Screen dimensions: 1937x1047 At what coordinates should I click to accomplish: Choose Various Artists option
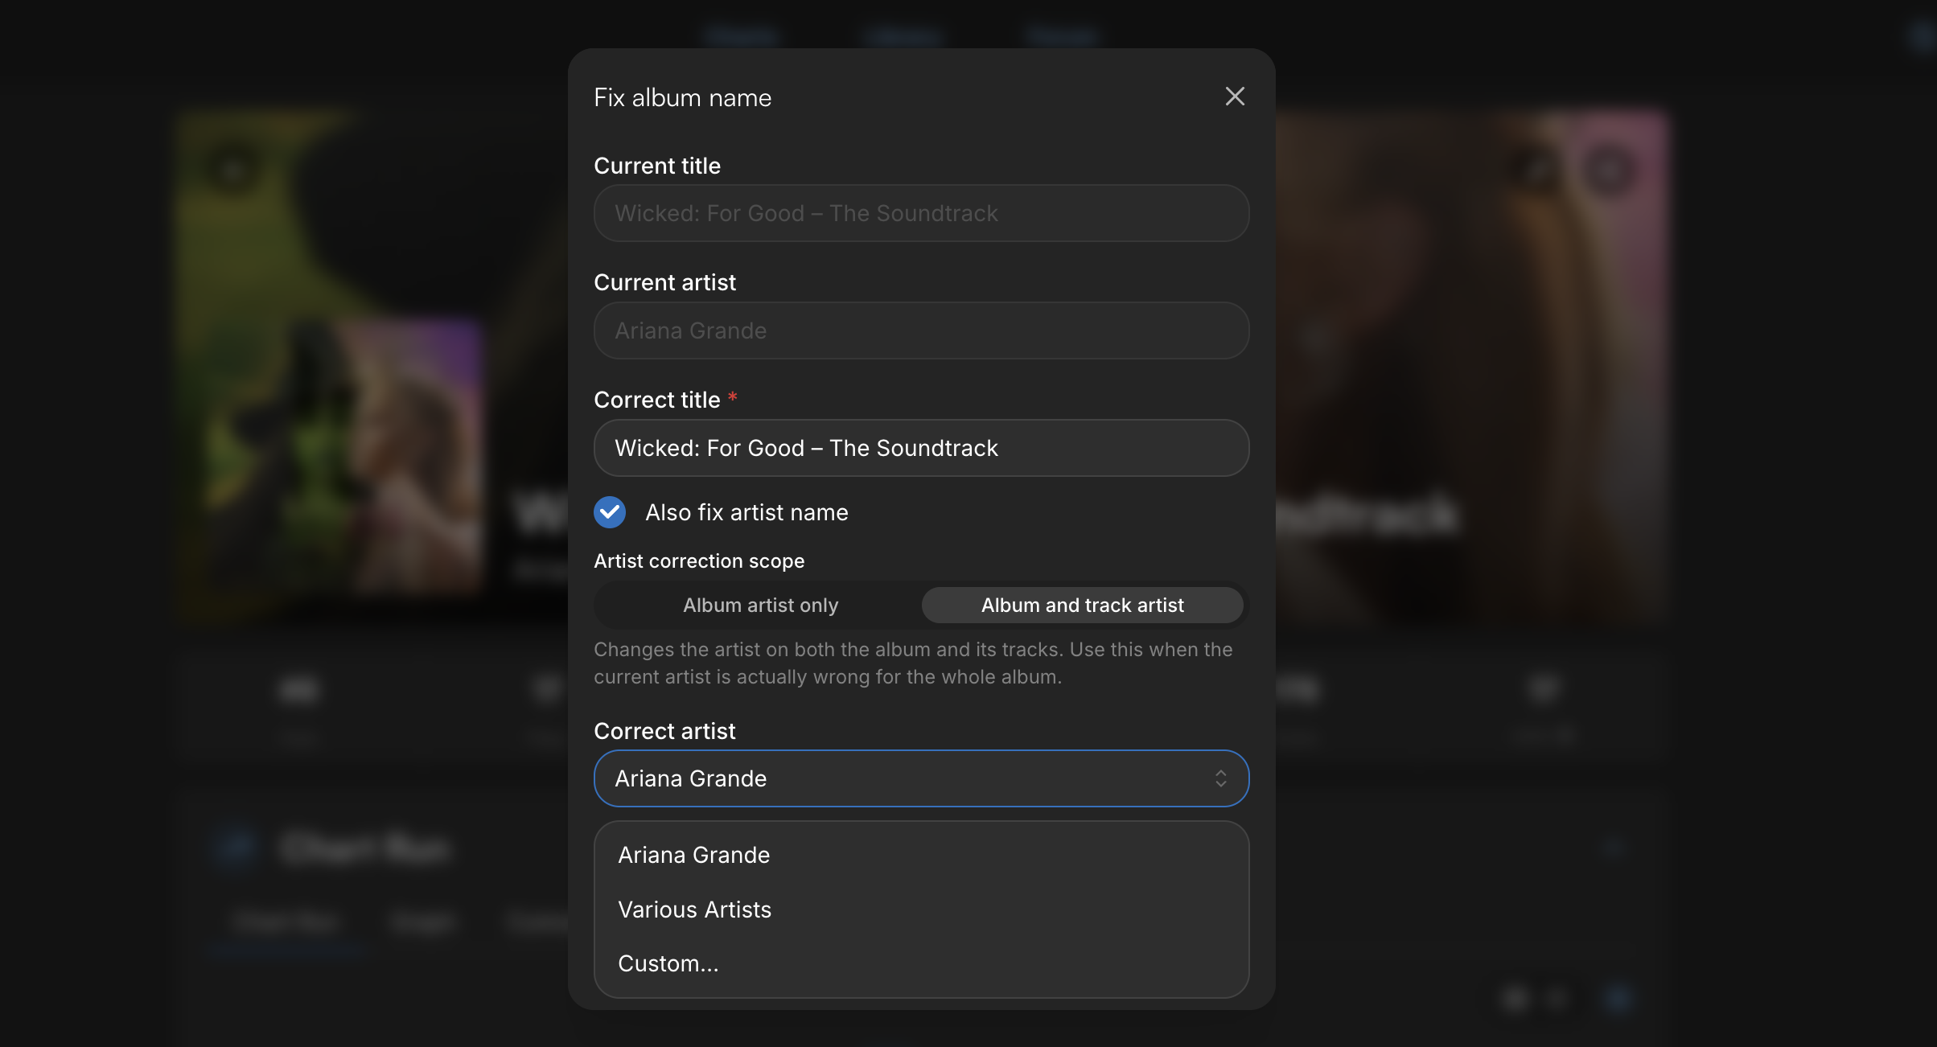(921, 909)
